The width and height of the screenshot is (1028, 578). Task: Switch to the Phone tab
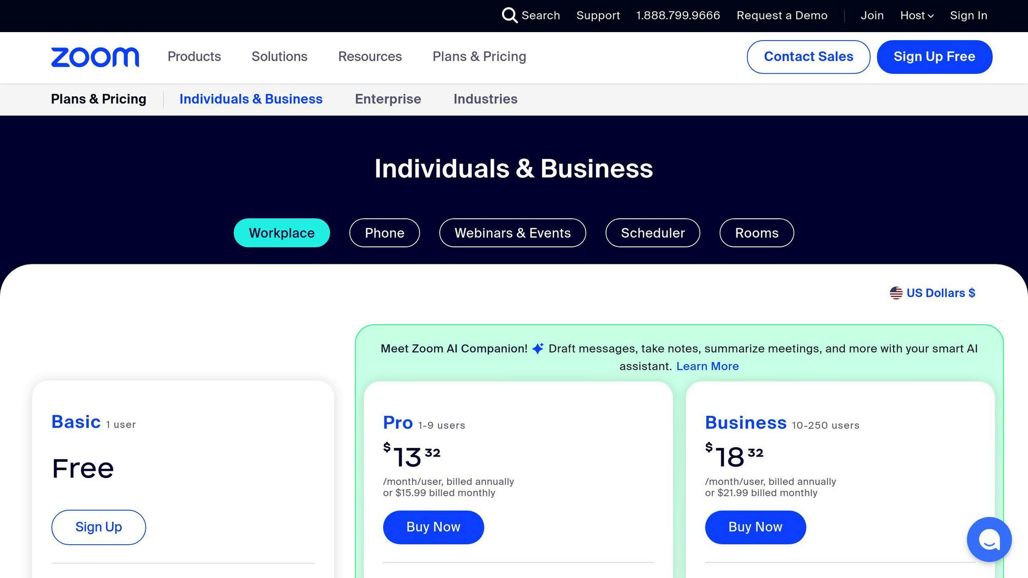384,233
